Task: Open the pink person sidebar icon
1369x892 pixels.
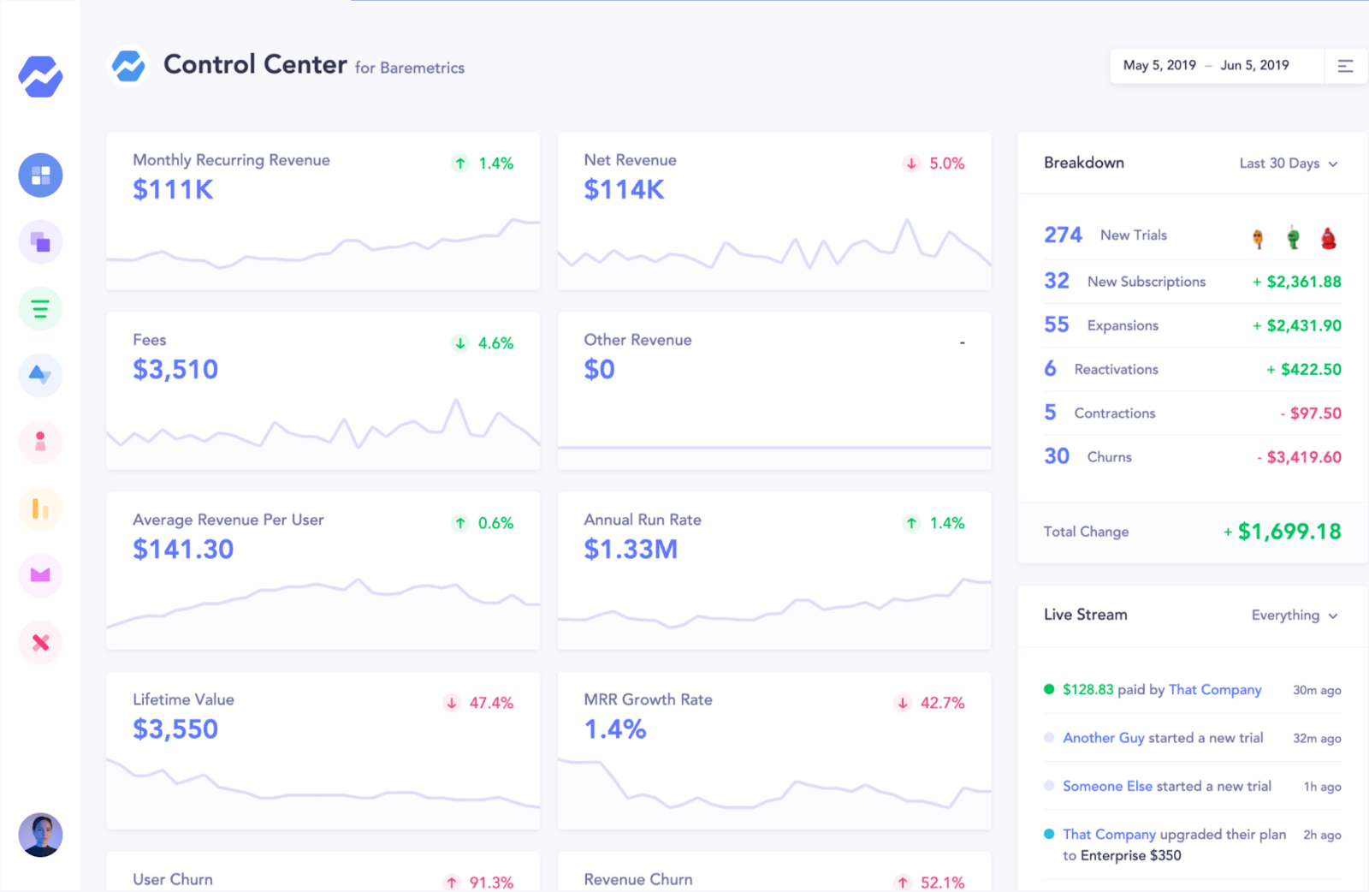Action: [x=40, y=442]
